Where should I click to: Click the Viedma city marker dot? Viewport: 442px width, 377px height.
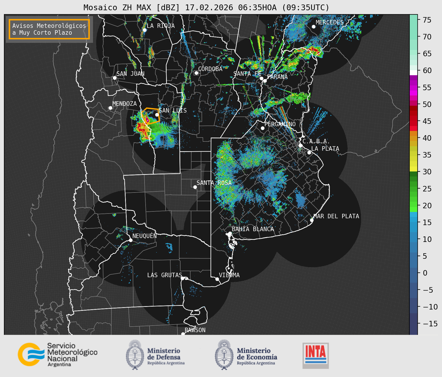coord(217,279)
